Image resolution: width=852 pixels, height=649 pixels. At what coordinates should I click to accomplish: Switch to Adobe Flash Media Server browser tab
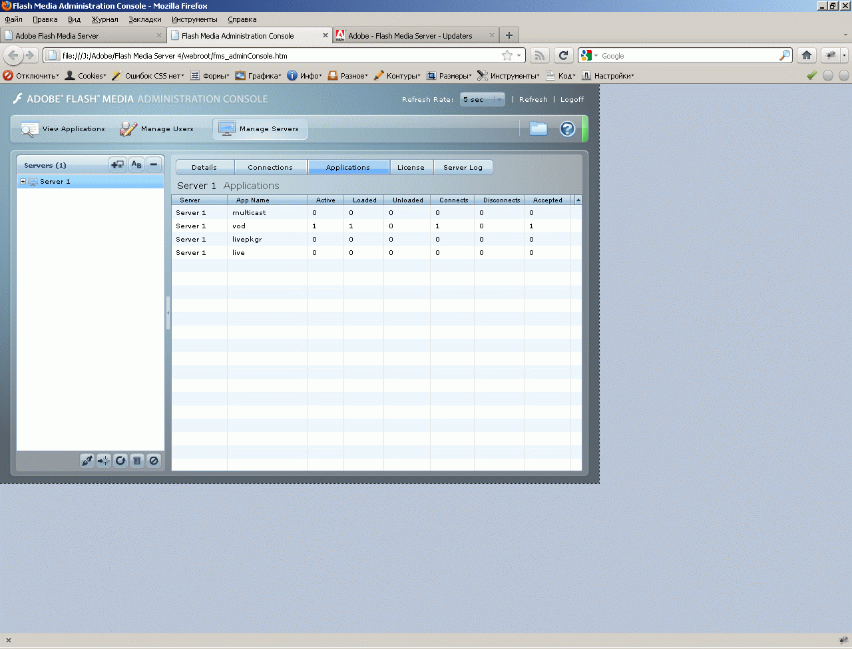pyautogui.click(x=83, y=35)
